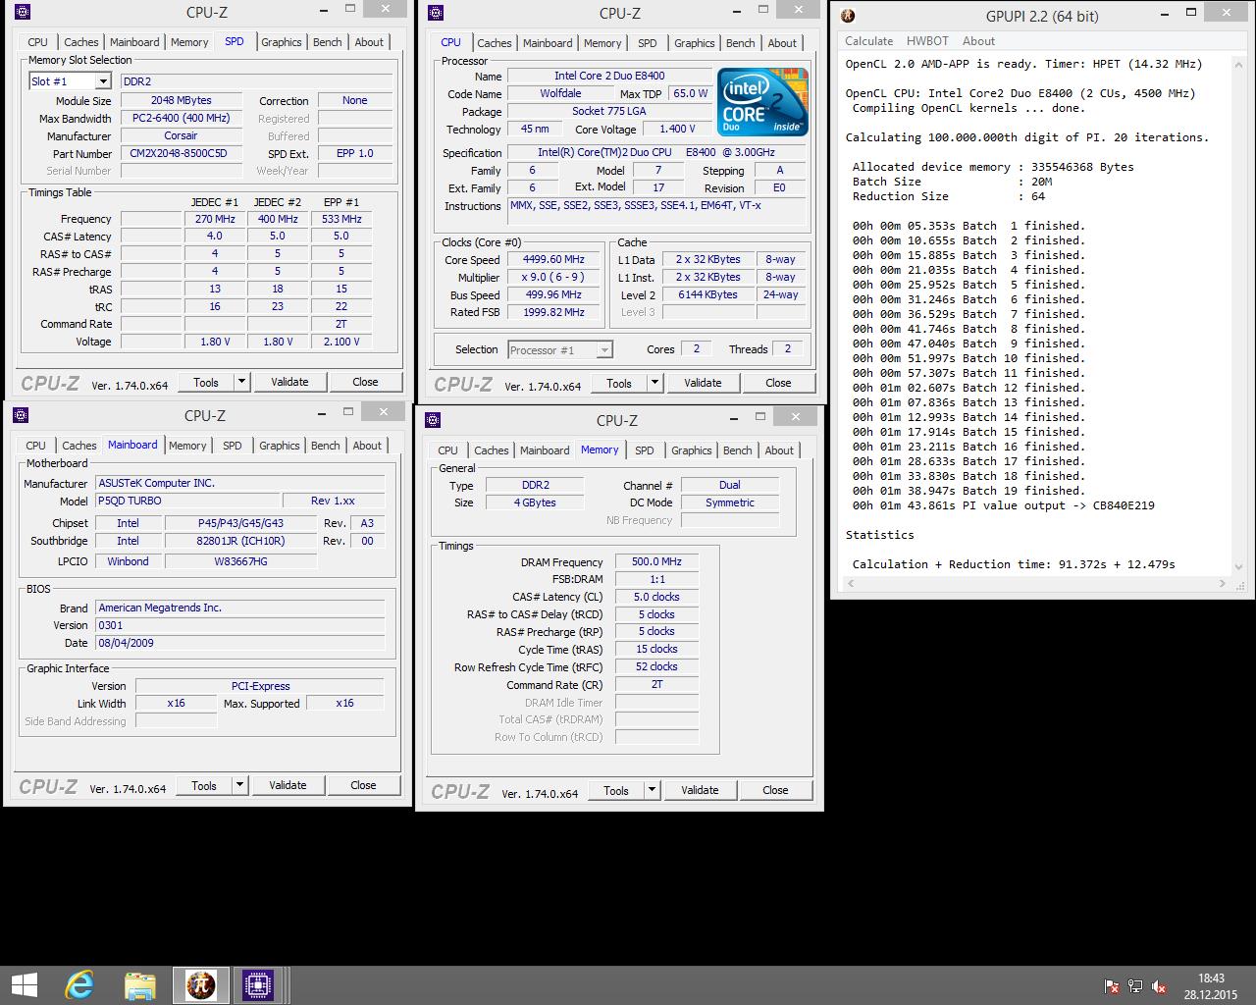This screenshot has width=1256, height=1005.
Task: Click the CPU-Z Mainboard window title icon
Action: pos(21,415)
